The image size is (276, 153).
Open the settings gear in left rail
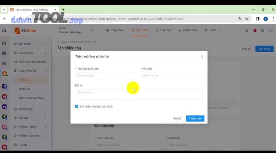[x=4, y=53]
